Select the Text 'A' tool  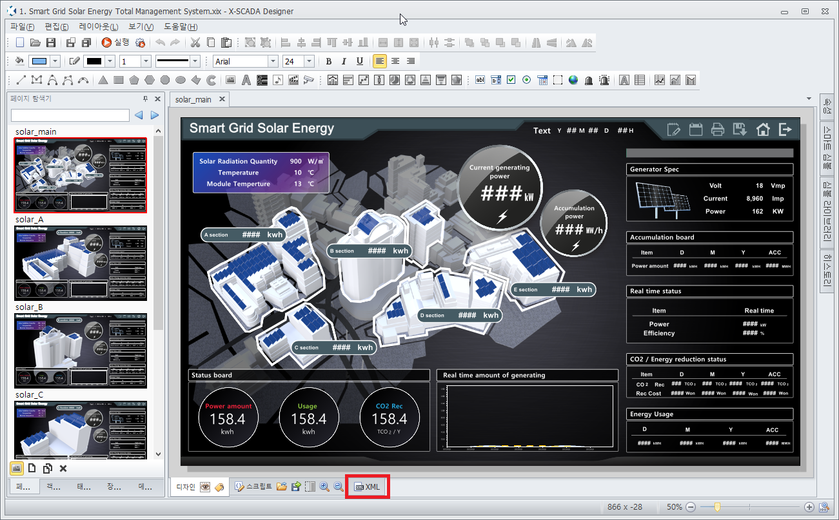point(246,80)
